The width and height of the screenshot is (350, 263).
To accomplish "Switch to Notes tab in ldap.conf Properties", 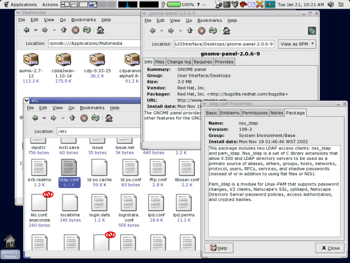I will click(x=277, y=113).
